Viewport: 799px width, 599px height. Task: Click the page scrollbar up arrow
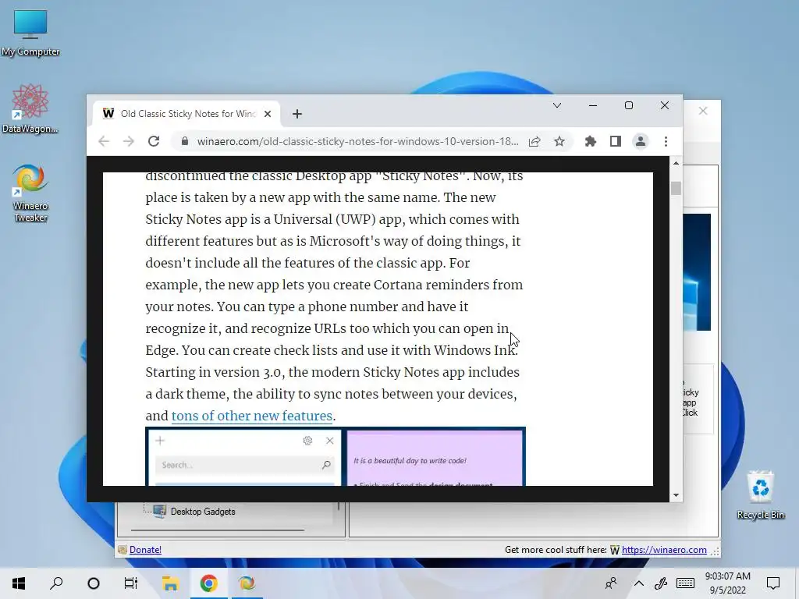click(x=676, y=163)
